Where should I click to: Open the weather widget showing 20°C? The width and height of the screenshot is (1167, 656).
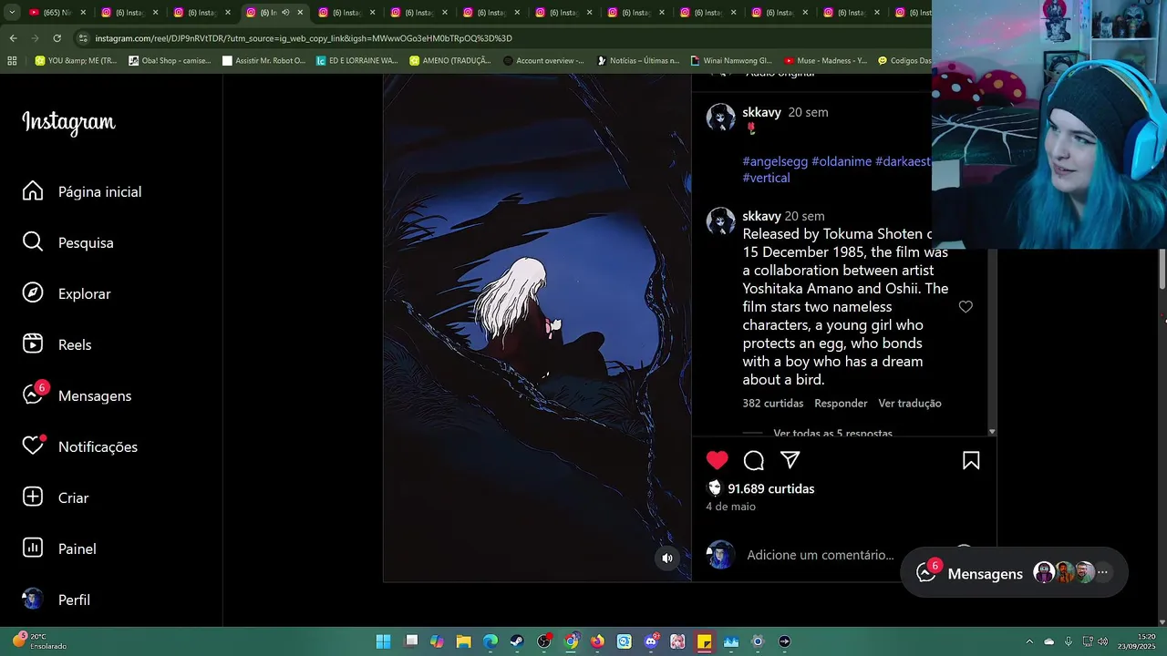(x=38, y=641)
